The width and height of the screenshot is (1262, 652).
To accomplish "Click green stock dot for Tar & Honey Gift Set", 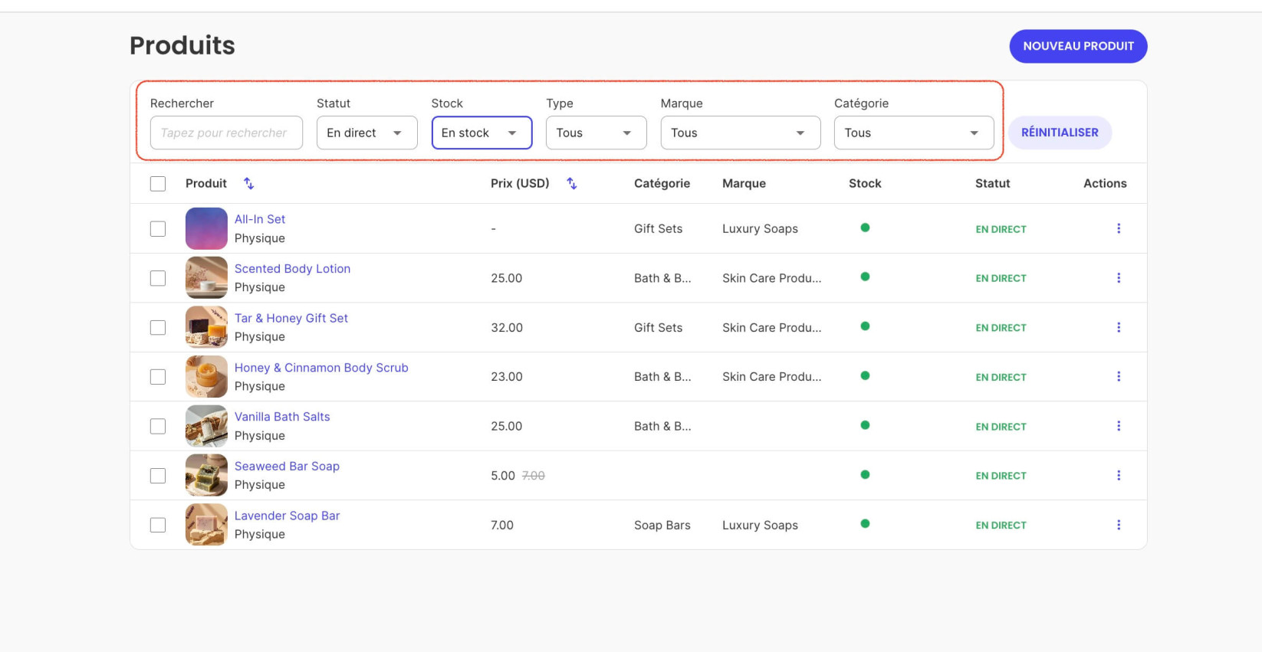I will [865, 326].
